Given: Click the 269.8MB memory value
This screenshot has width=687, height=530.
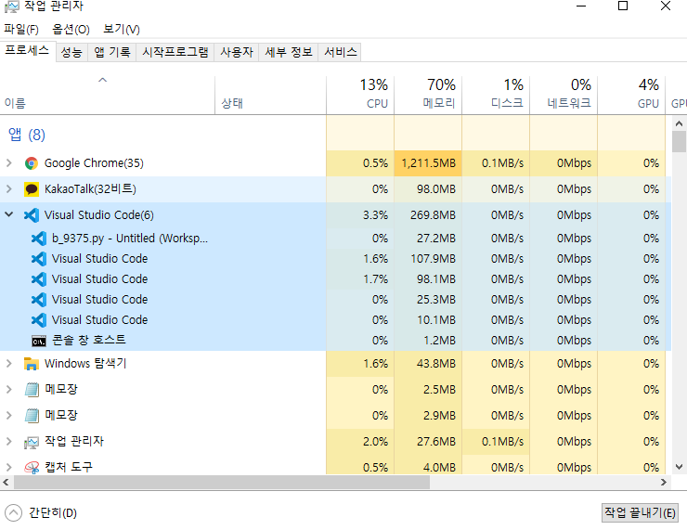Looking at the screenshot, I should (433, 215).
